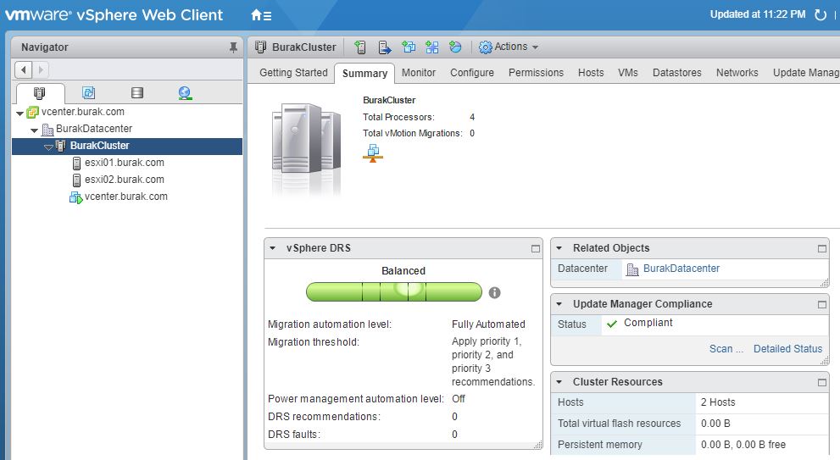Collapse the Related Objects panel

tap(559, 248)
